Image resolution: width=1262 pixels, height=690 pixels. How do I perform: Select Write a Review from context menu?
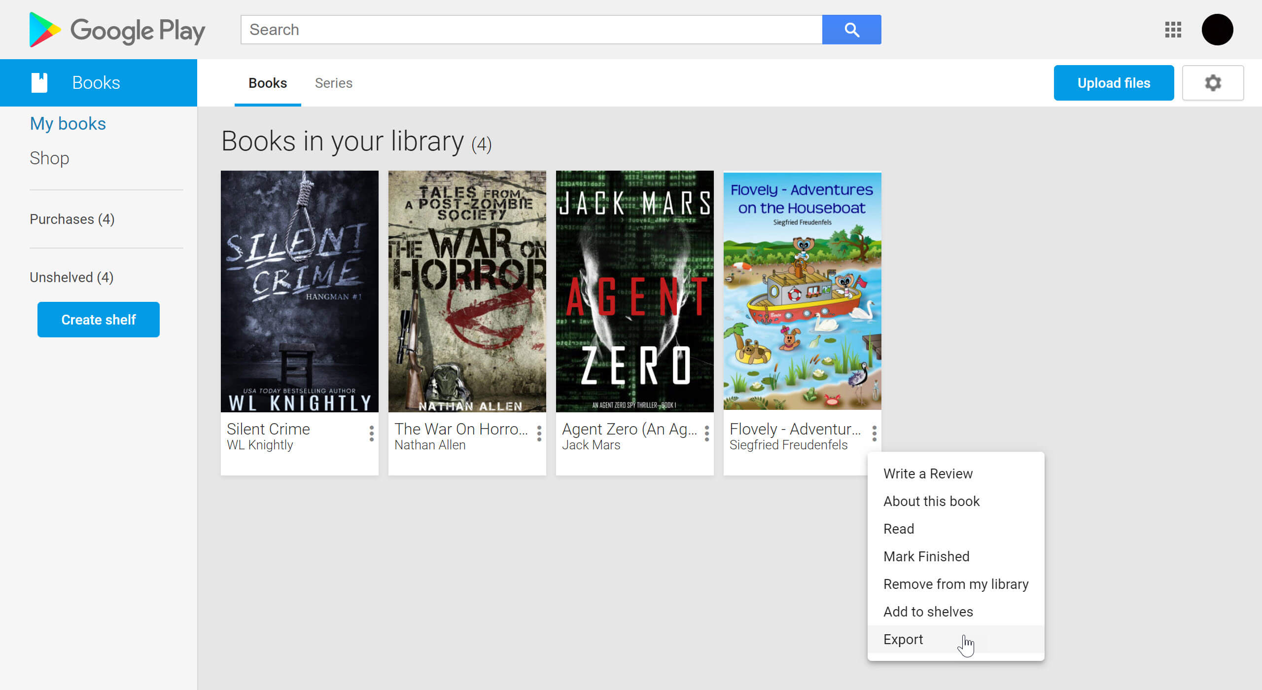tap(928, 473)
